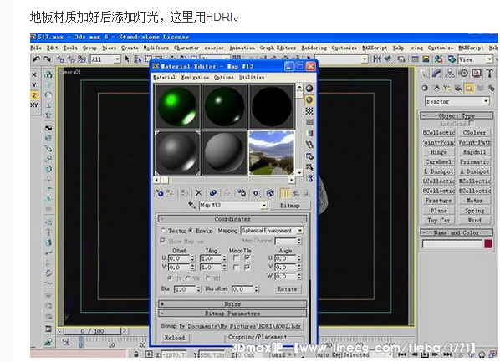Activate the XY axis constraint button
The height and width of the screenshot is (362, 500).
coord(34,105)
